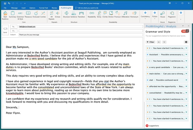The height and width of the screenshot is (130, 193).
Task: Open the analysis pane settings gear
Action: click(186, 42)
